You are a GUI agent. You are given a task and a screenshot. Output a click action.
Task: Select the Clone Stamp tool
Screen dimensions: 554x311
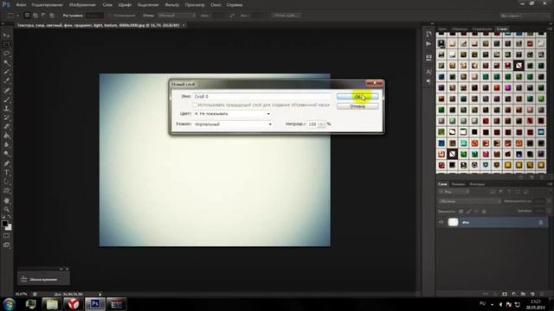[6, 109]
